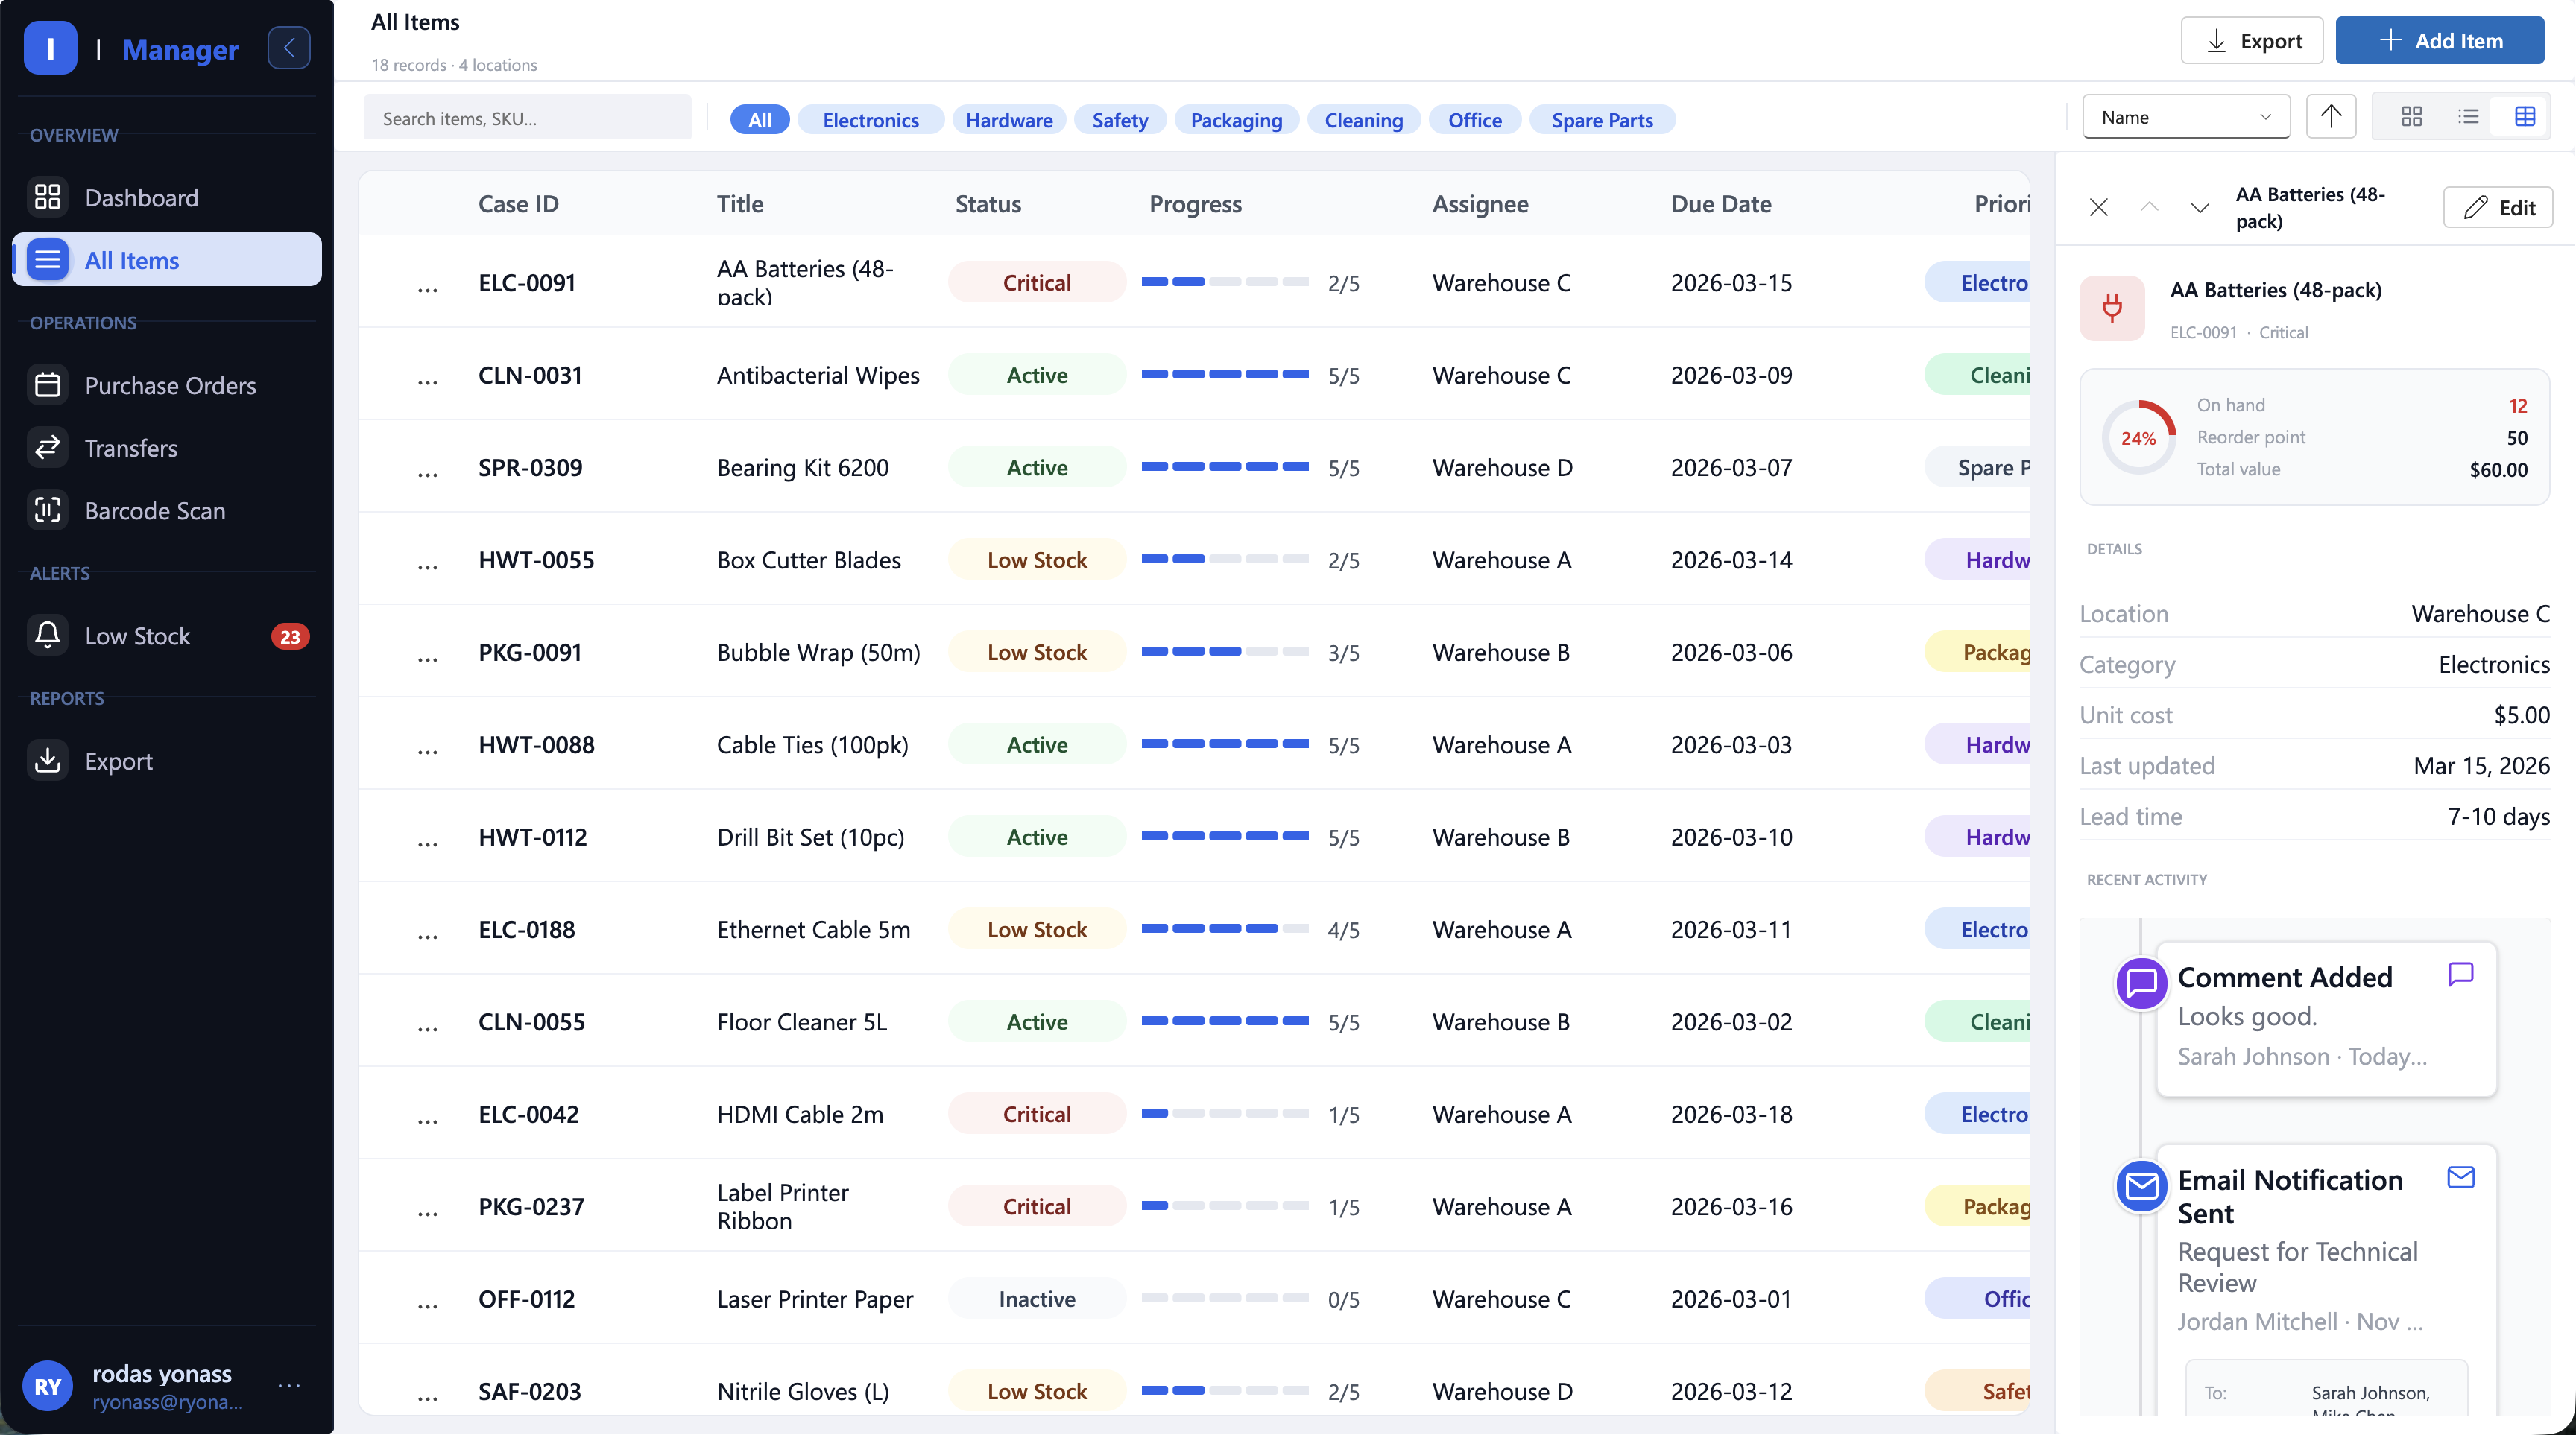
Task: Switch to table view
Action: tap(2525, 117)
